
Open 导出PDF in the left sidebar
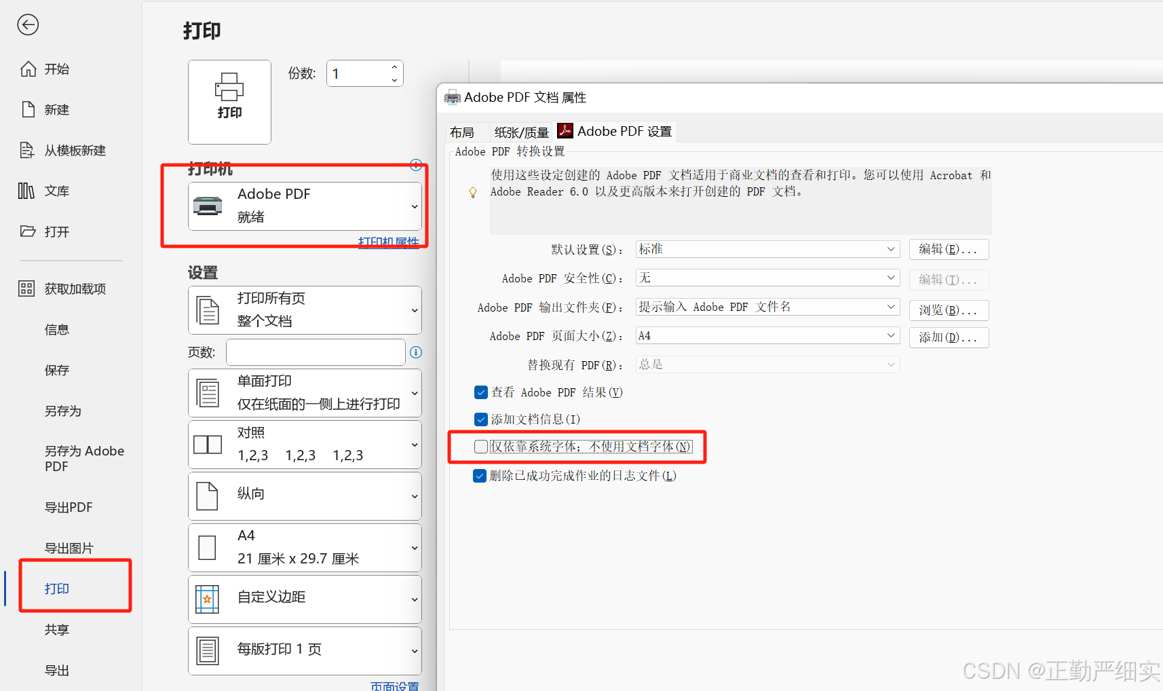click(x=69, y=507)
